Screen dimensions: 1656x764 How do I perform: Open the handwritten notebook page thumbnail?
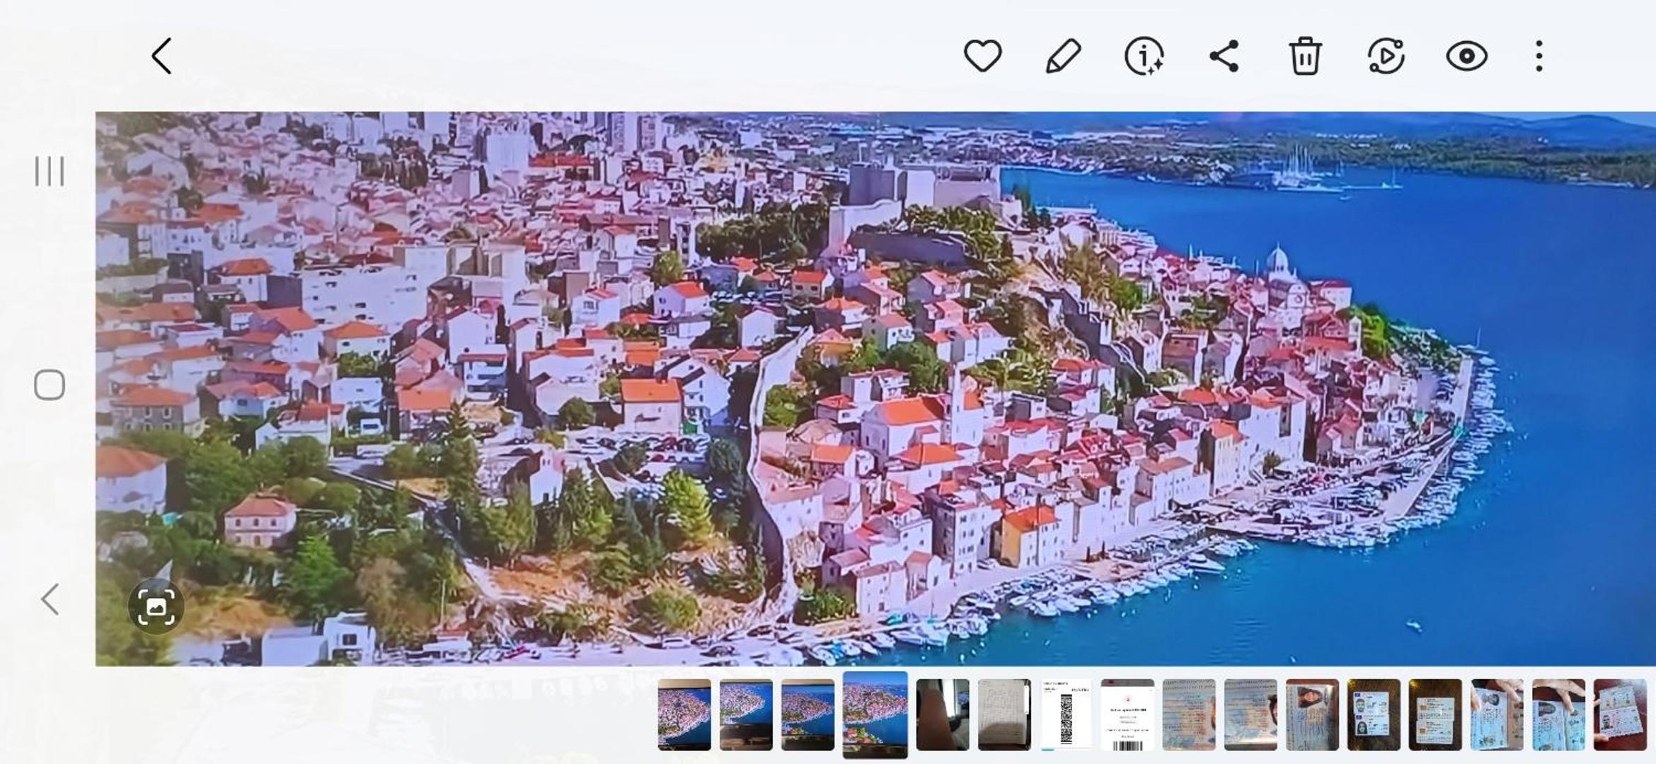[1004, 714]
